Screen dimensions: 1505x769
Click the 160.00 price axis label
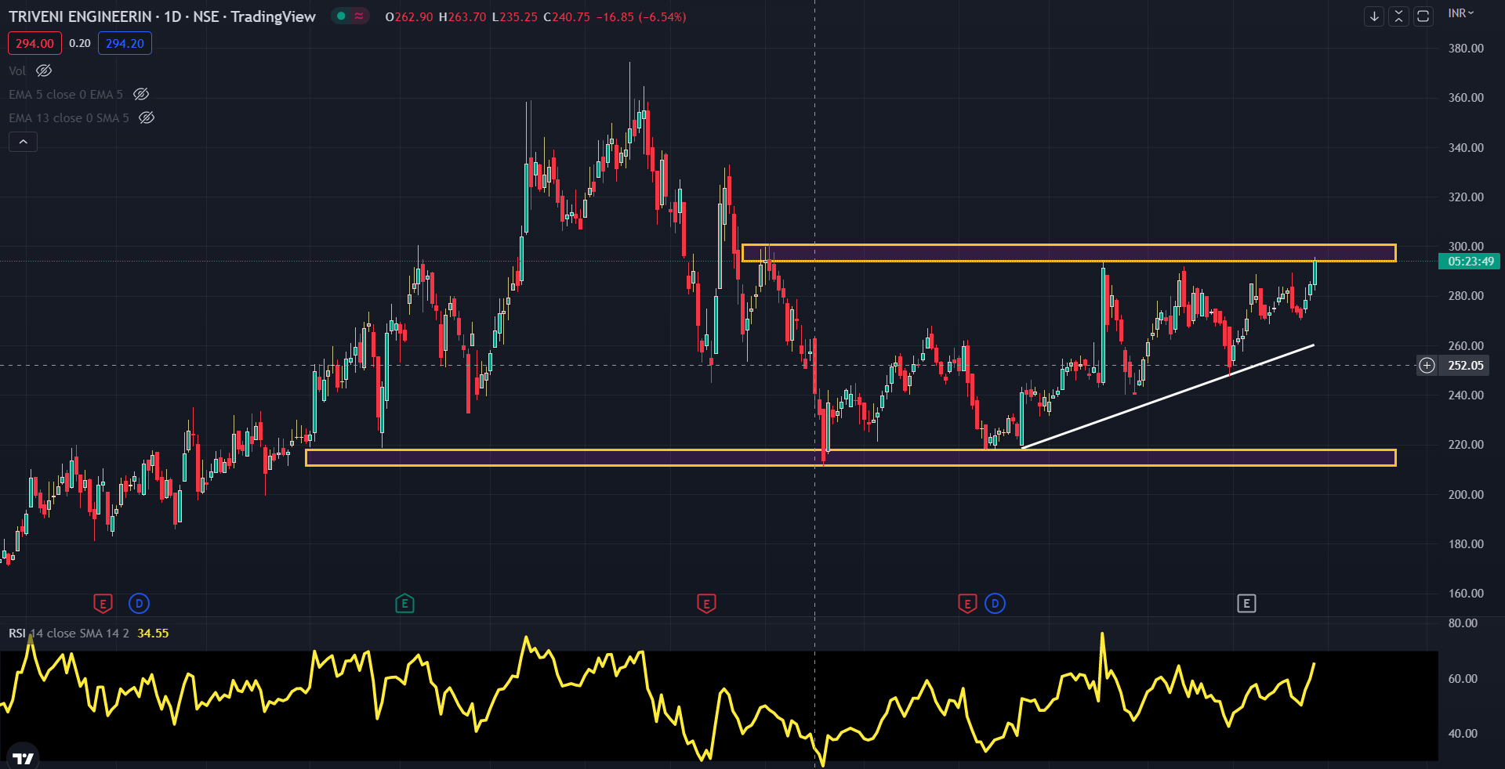[1466, 594]
